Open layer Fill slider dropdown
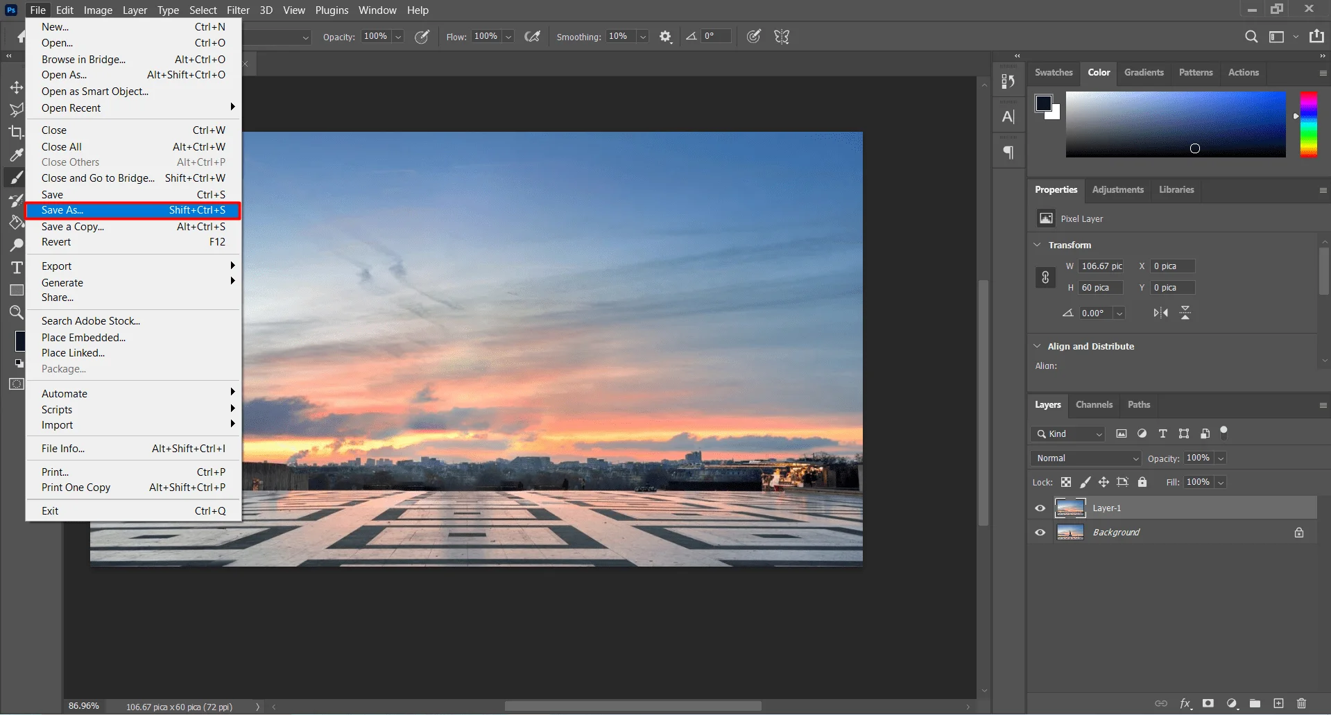Image resolution: width=1331 pixels, height=715 pixels. coord(1221,482)
